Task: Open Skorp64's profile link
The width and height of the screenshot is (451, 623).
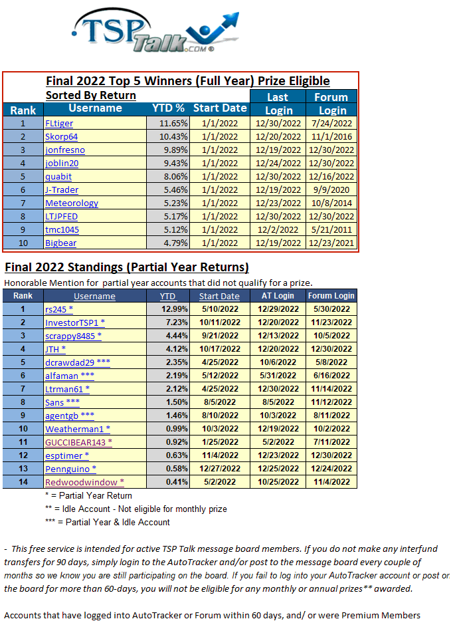Action: pyautogui.click(x=61, y=136)
